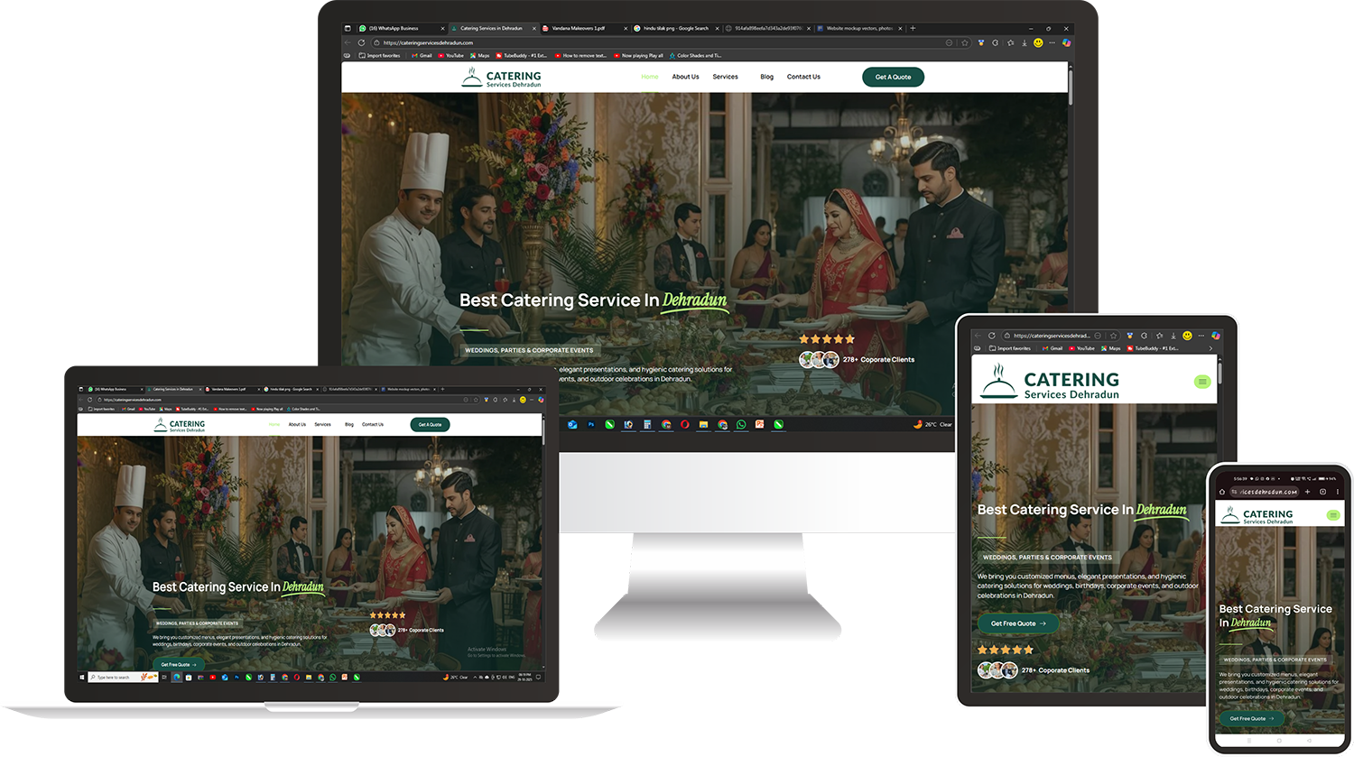Switch to Vandana Makeovers PDF tab on monitor
The height and width of the screenshot is (757, 1354).
click(x=578, y=28)
